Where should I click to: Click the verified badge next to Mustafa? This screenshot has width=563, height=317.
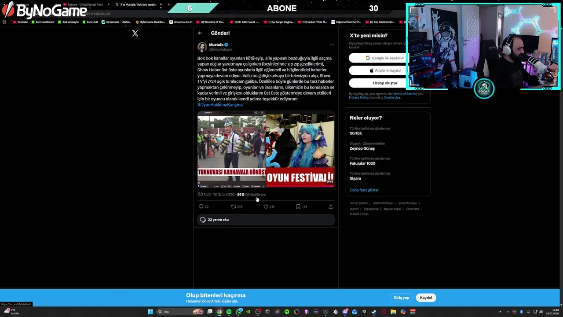pyautogui.click(x=227, y=45)
